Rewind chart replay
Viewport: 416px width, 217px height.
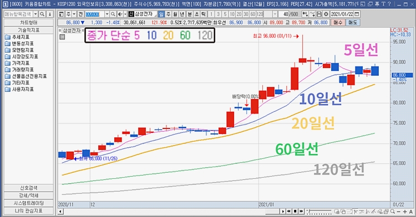(x=288, y=211)
